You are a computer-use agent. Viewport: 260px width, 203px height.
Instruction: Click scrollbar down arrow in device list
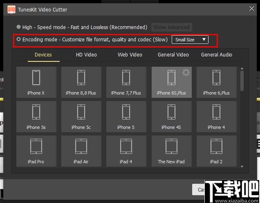point(242,167)
